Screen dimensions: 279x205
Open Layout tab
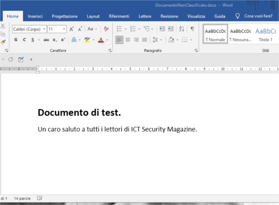[93, 16]
